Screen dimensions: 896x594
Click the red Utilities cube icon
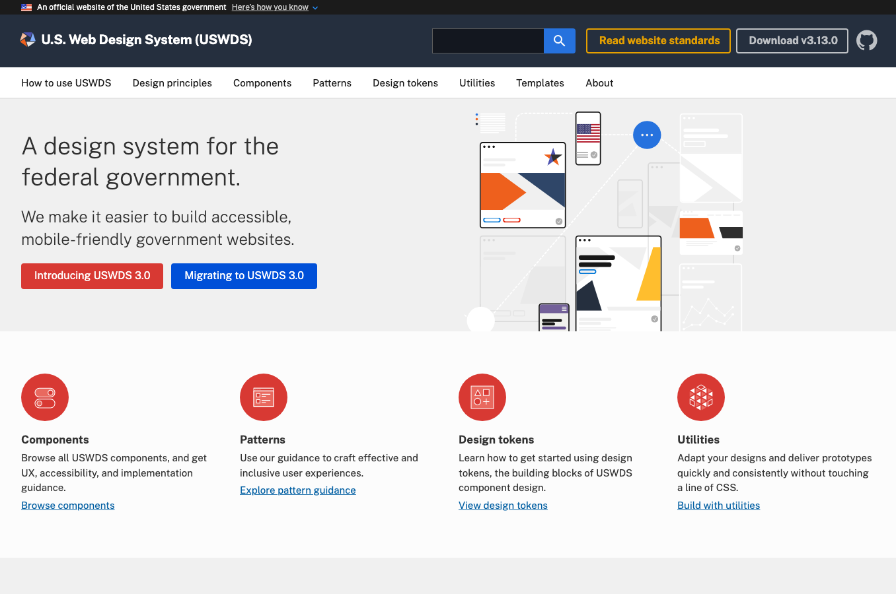coord(701,397)
